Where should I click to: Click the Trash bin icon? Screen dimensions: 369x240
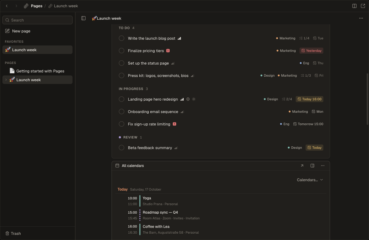(7, 233)
